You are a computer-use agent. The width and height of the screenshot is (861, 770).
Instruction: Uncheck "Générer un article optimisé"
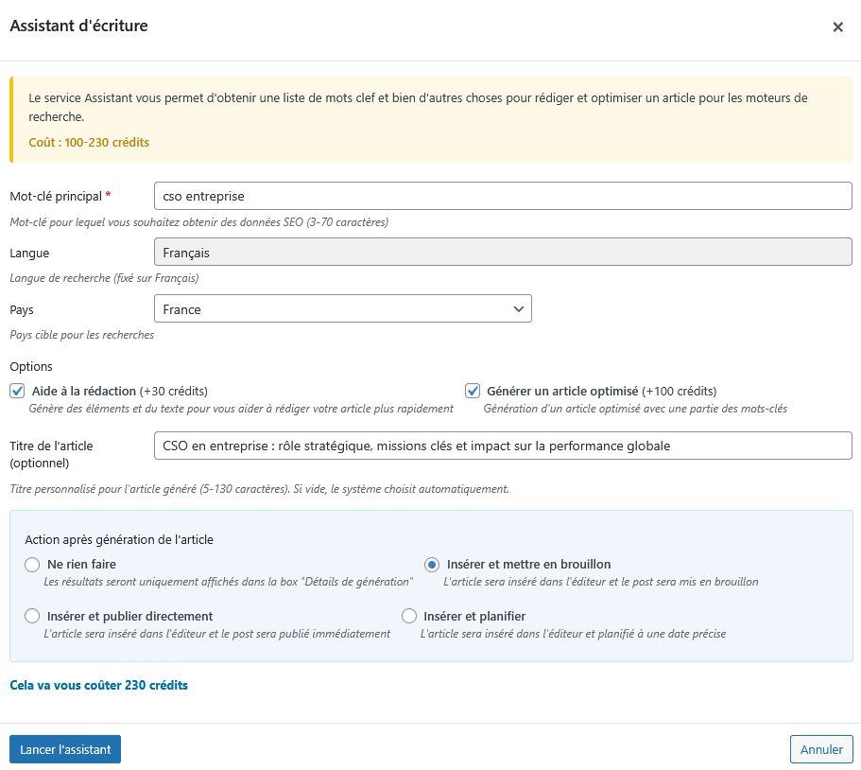click(x=472, y=391)
